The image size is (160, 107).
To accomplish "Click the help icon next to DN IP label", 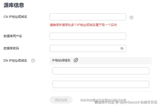I will point(33,61).
